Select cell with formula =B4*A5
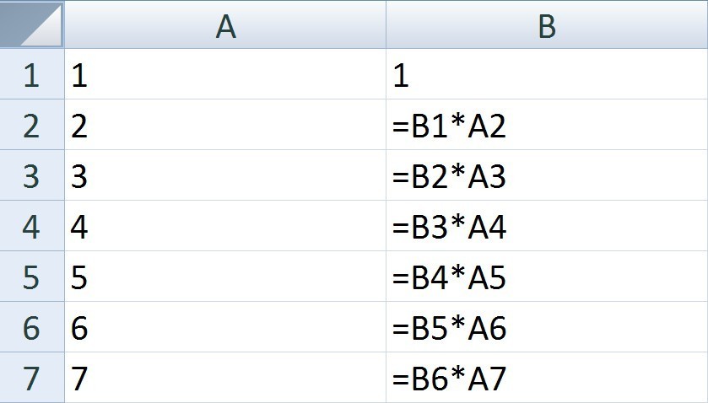Viewport: 708px width, 403px height. (547, 277)
